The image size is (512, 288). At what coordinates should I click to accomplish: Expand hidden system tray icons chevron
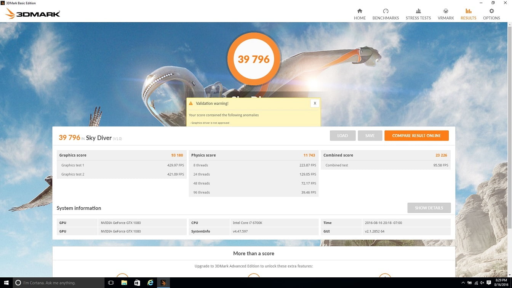[x=463, y=283]
